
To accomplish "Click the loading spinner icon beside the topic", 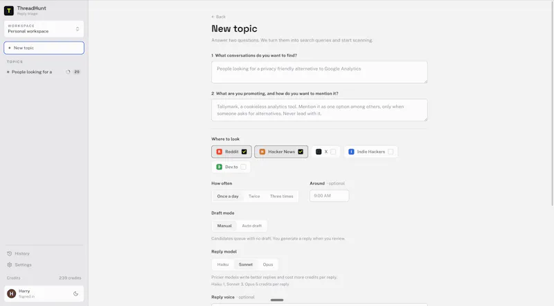I will (68, 72).
